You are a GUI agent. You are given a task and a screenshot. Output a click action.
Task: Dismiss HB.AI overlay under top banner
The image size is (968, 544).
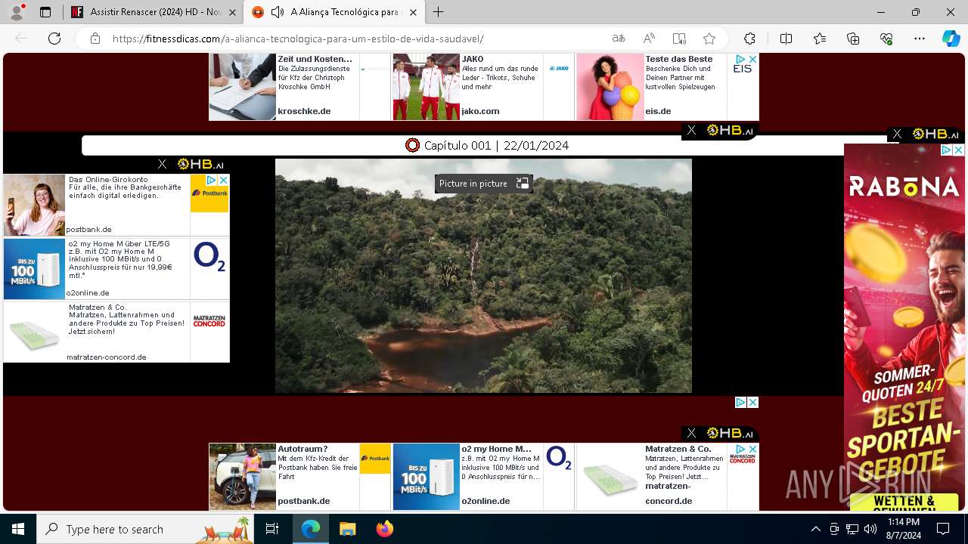pyautogui.click(x=691, y=131)
